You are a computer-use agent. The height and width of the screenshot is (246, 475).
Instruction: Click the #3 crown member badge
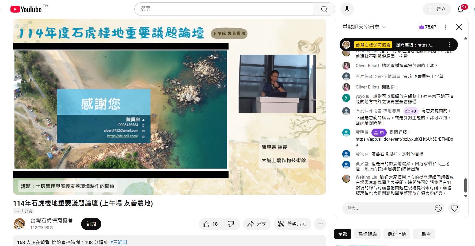[411, 111]
